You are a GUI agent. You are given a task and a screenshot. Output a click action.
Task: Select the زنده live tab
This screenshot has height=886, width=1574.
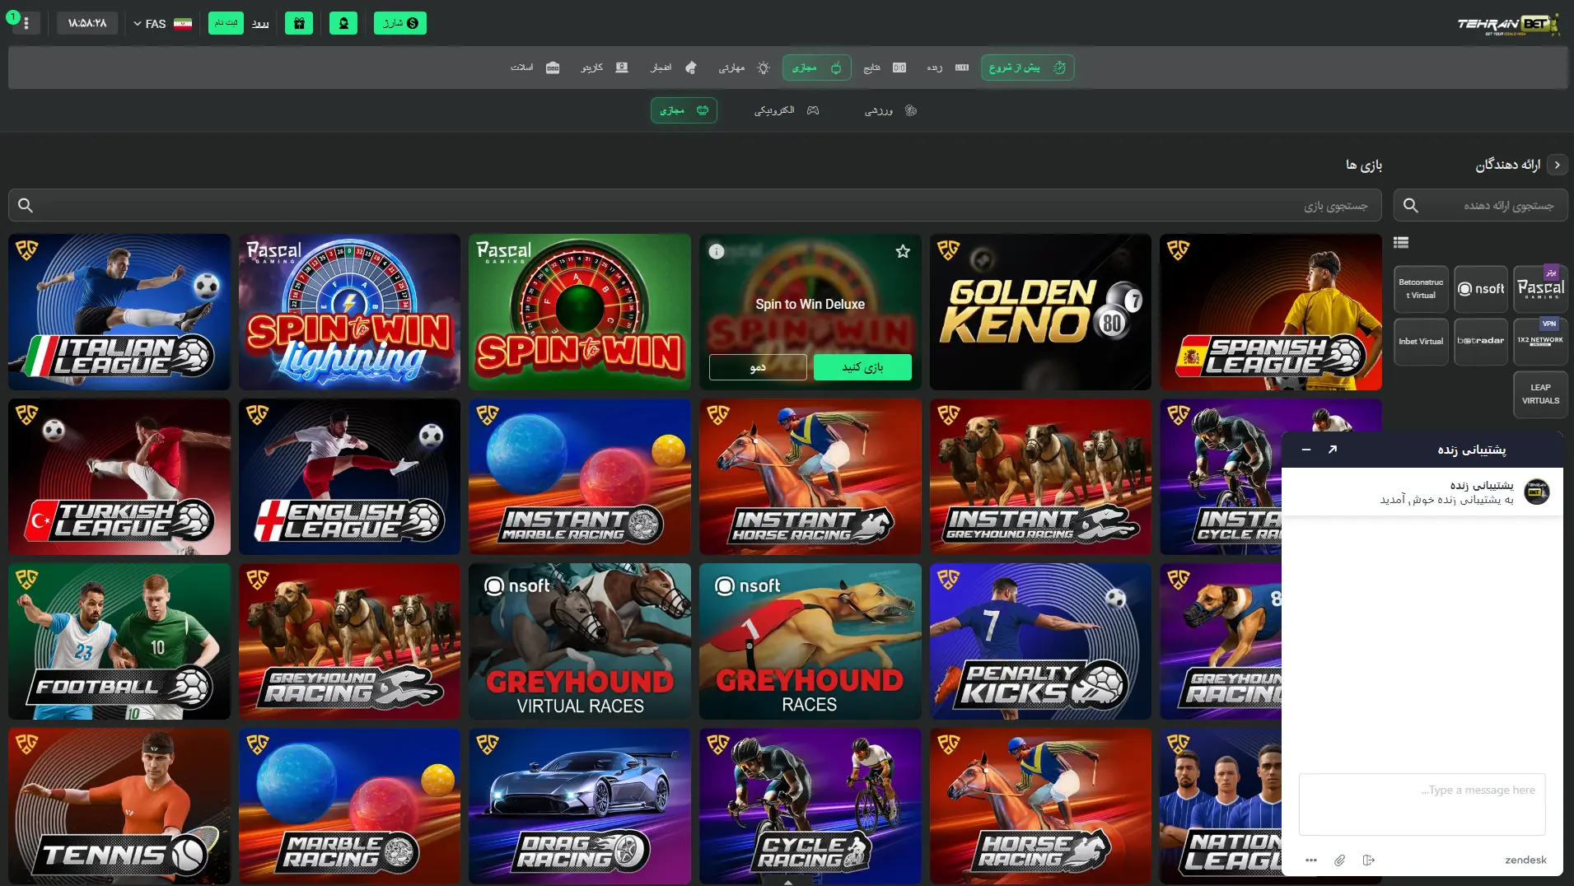coord(947,68)
